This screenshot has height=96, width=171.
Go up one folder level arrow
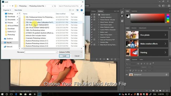tap(13, 6)
